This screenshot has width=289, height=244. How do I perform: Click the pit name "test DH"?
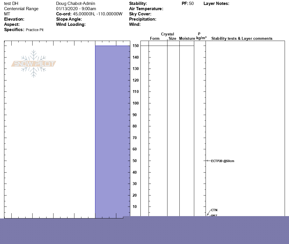[x=11, y=3]
